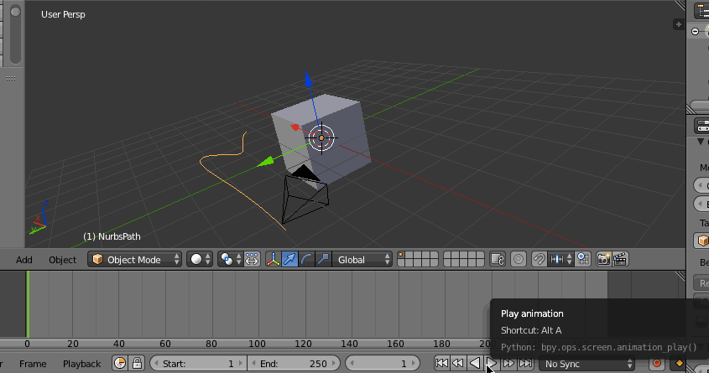The width and height of the screenshot is (709, 373).
Task: Open the pivot point selector
Action: (230, 260)
